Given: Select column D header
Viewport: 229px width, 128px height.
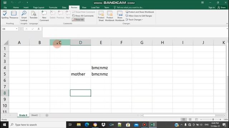Looking at the screenshot, I should (x=81, y=43).
